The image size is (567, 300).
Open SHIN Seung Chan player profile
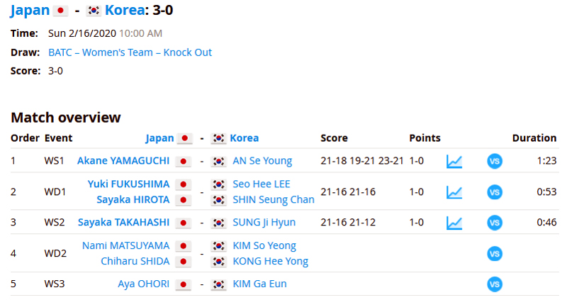tap(274, 200)
